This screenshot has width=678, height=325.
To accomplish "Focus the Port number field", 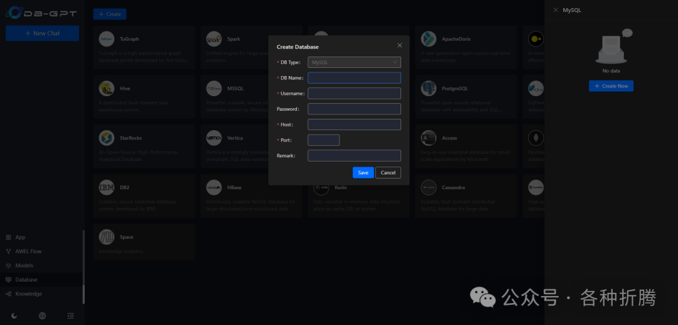I will (x=323, y=140).
